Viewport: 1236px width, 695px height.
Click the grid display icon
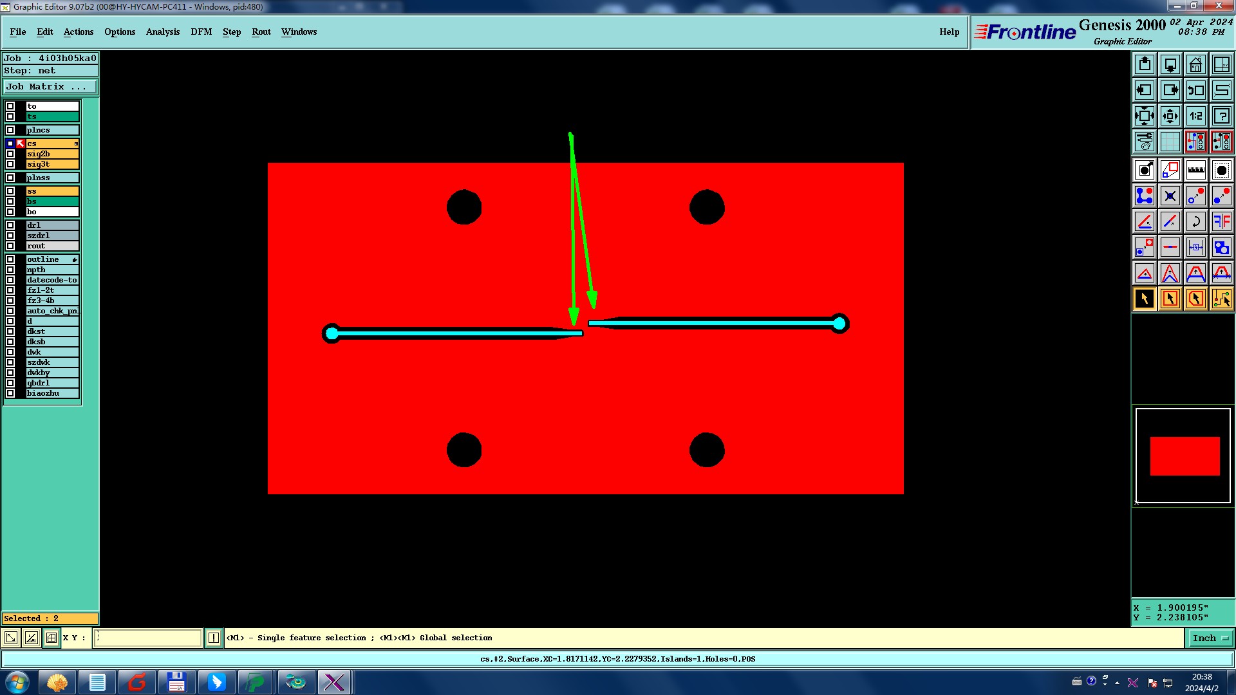(1170, 142)
